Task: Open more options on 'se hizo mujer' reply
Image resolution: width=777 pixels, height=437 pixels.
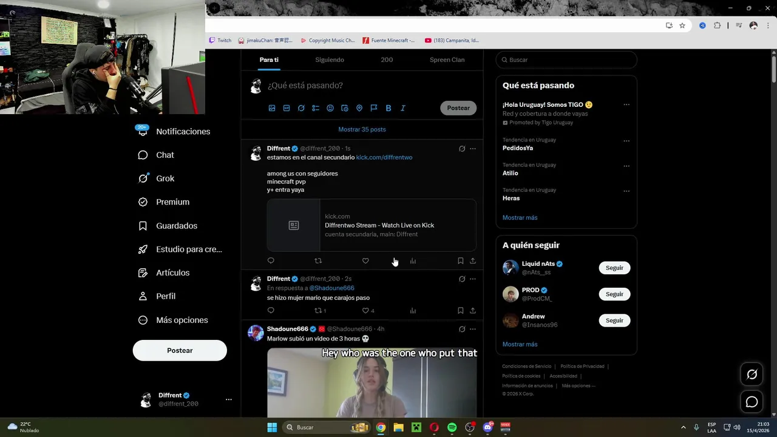Action: (x=473, y=279)
